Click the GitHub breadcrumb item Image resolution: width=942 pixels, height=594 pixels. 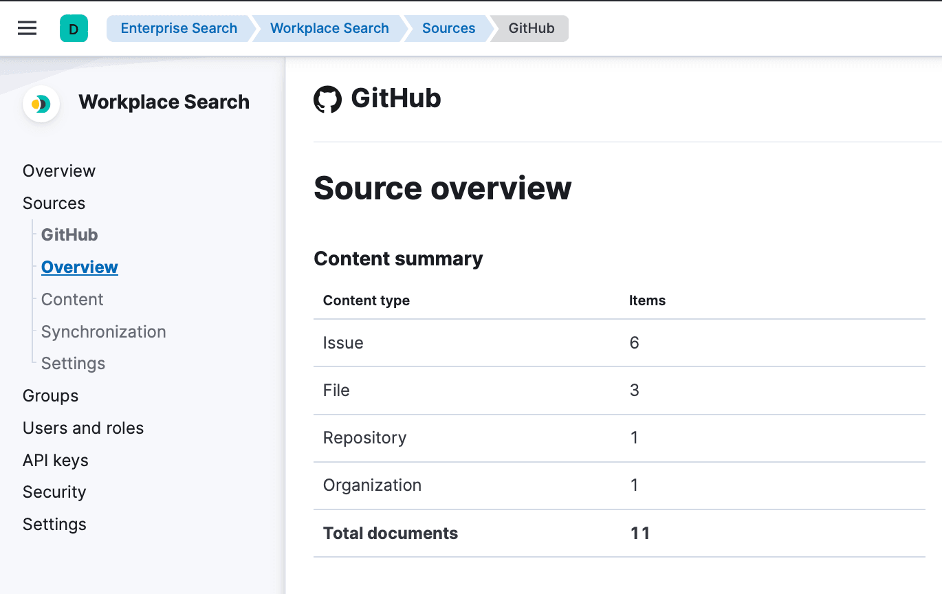(531, 28)
